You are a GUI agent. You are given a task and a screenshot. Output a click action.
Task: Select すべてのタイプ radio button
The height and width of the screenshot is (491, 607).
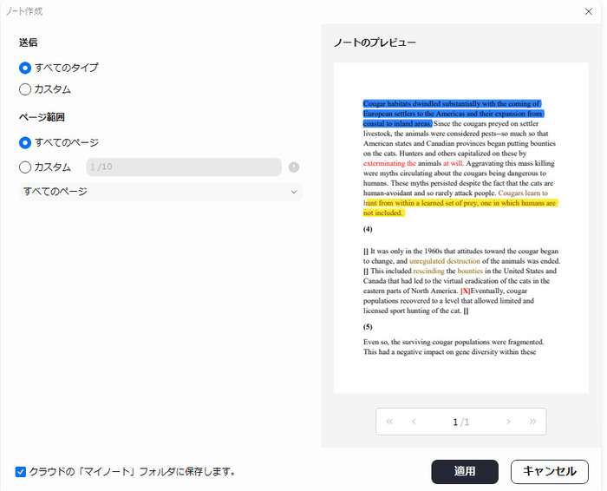coord(25,68)
